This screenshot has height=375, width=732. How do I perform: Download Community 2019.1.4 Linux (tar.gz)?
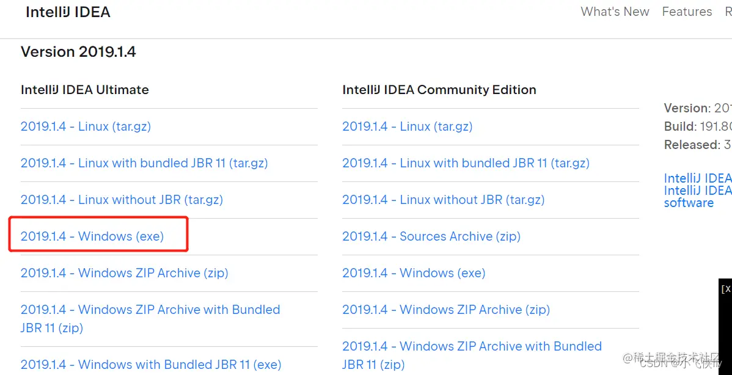pos(408,126)
